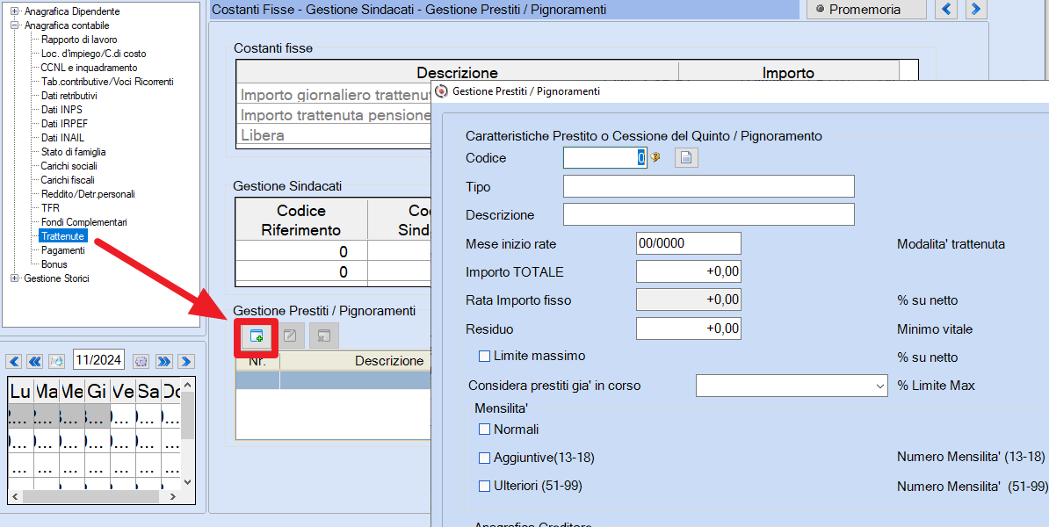Select Pagamenti in the tree
1049x527 pixels.
click(x=63, y=250)
